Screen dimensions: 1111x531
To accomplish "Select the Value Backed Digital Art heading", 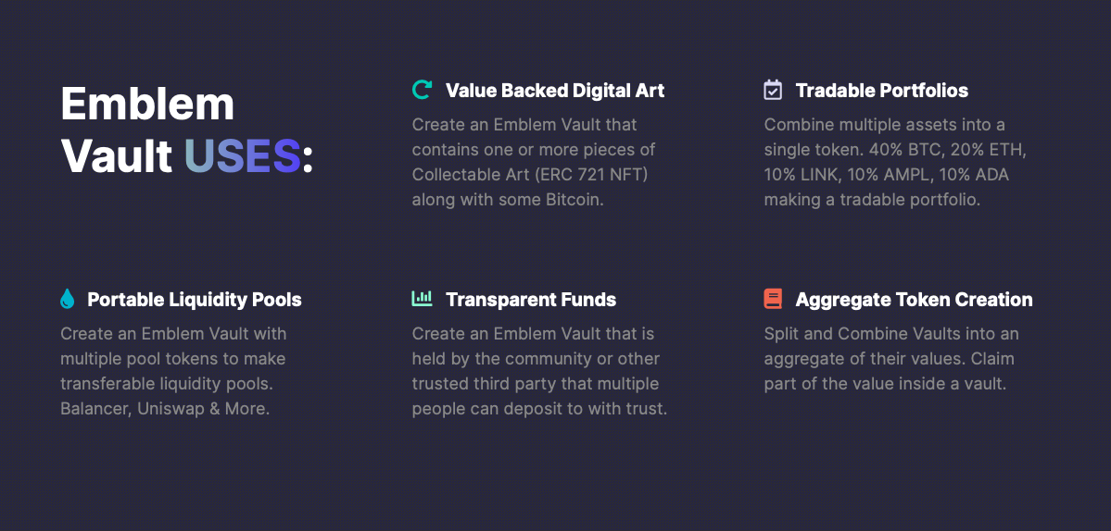I will click(x=555, y=91).
